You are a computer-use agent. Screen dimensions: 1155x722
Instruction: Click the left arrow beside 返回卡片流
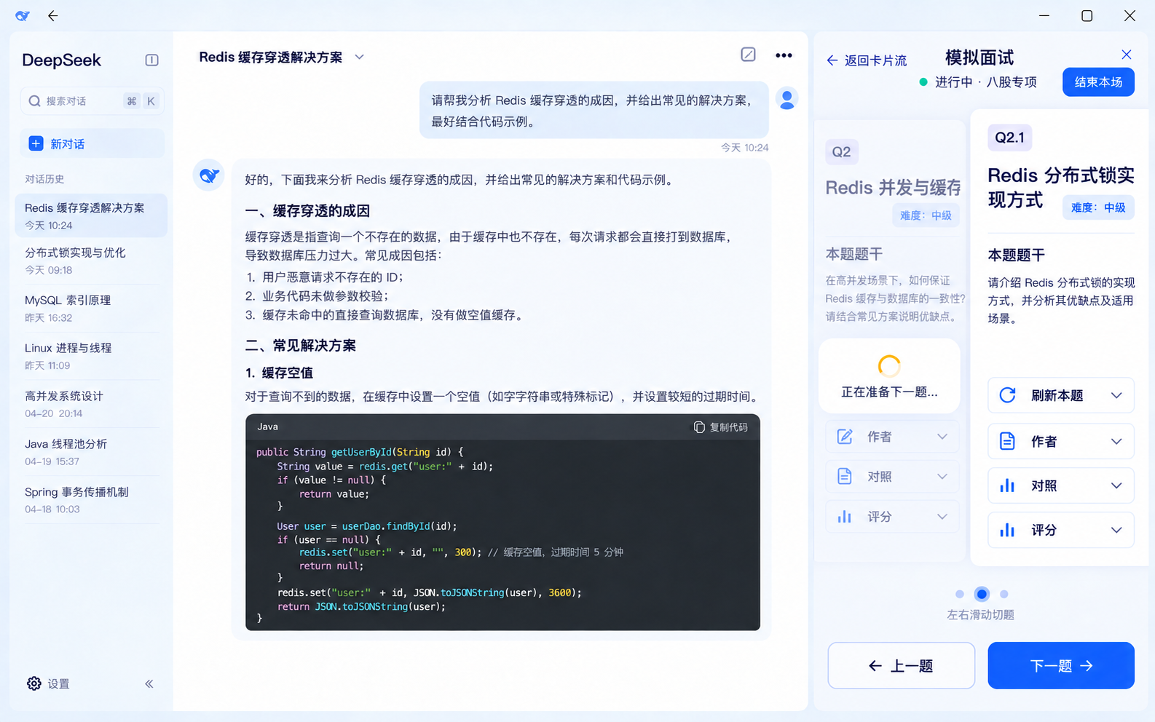[x=832, y=60]
